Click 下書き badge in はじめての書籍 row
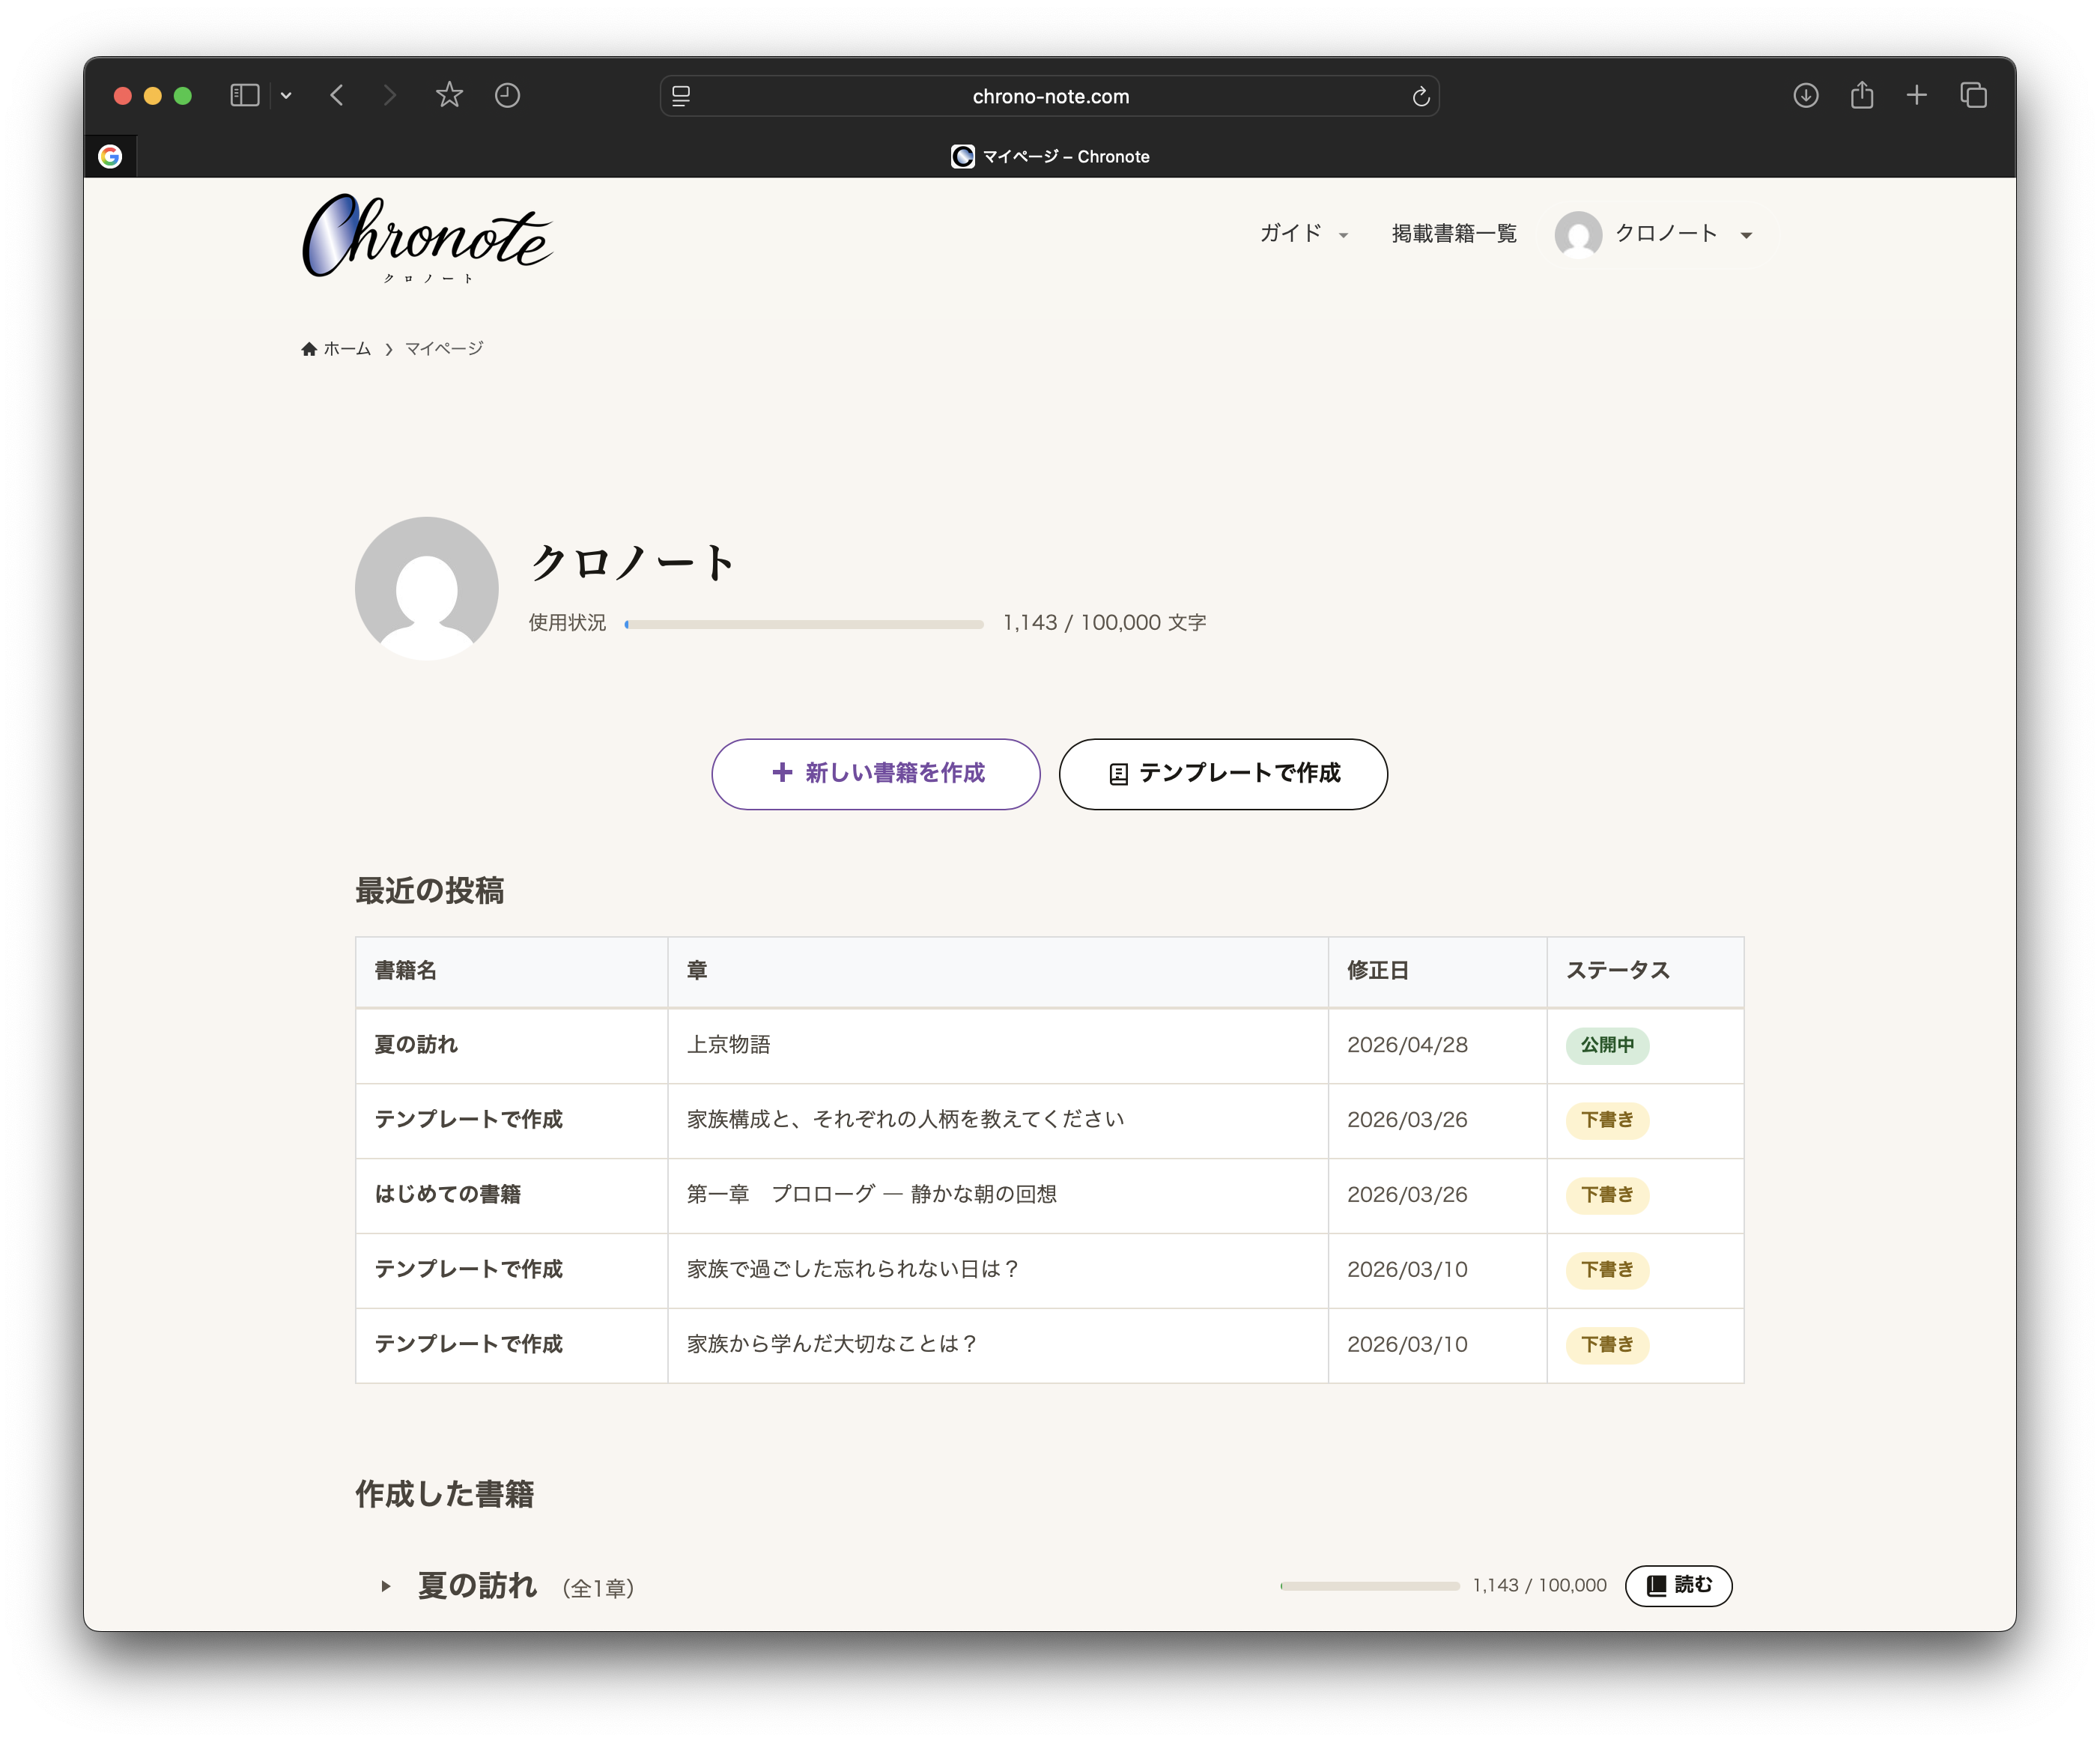The image size is (2100, 1742). (1607, 1195)
